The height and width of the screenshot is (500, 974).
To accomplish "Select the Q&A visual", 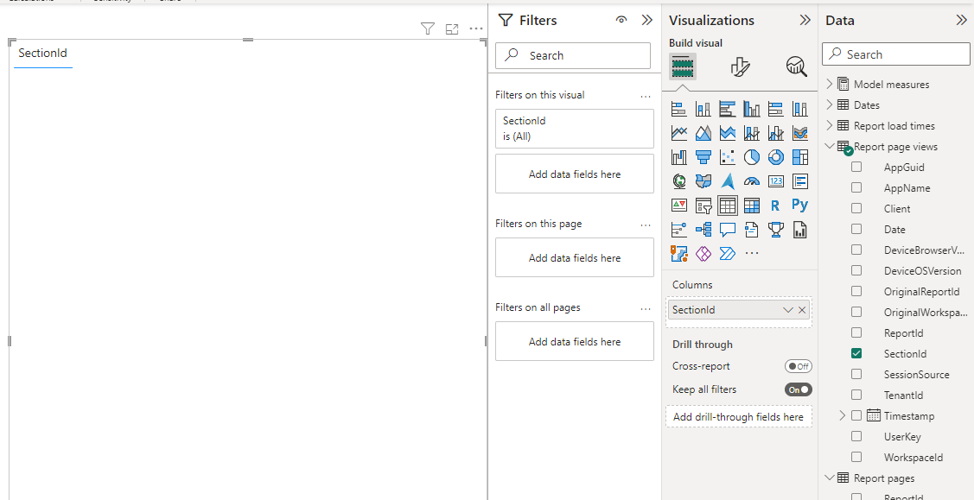I will pyautogui.click(x=728, y=230).
